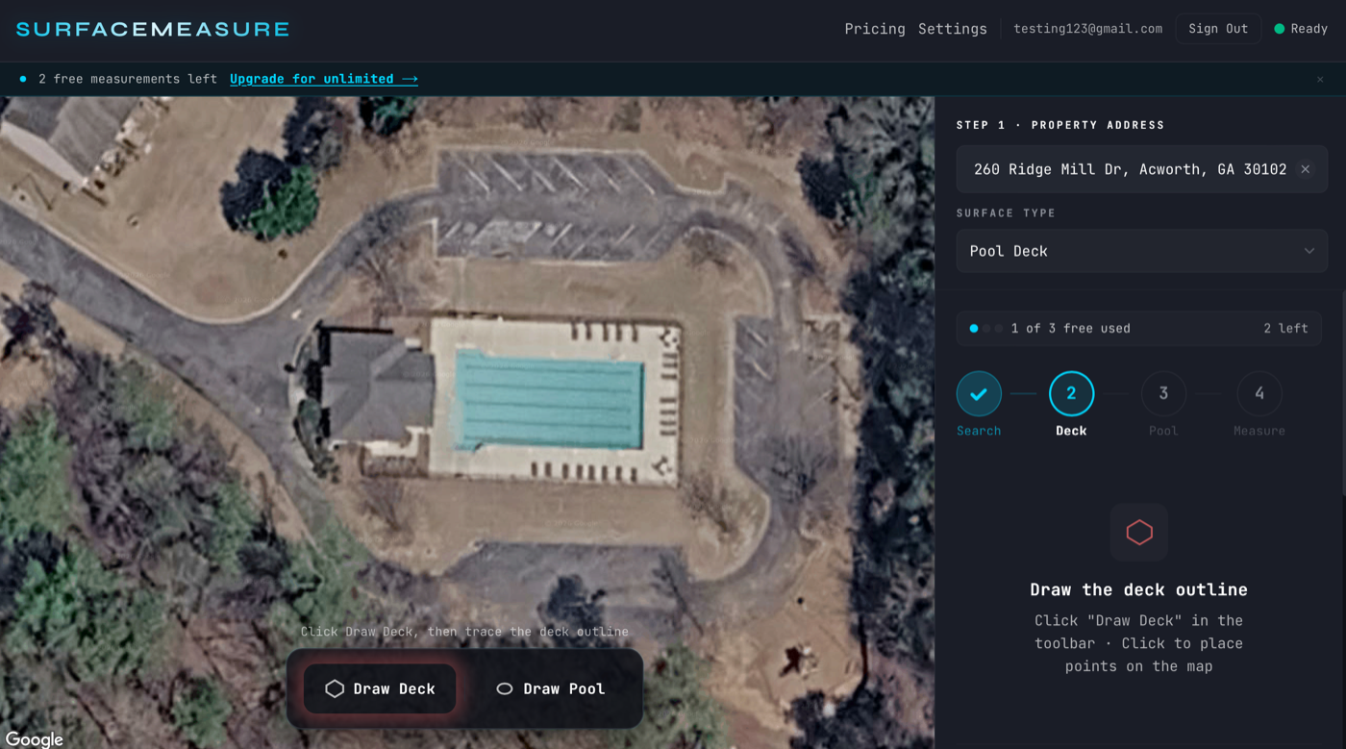Click the "2 free measurements left" text
This screenshot has width=1346, height=749.
tap(128, 79)
